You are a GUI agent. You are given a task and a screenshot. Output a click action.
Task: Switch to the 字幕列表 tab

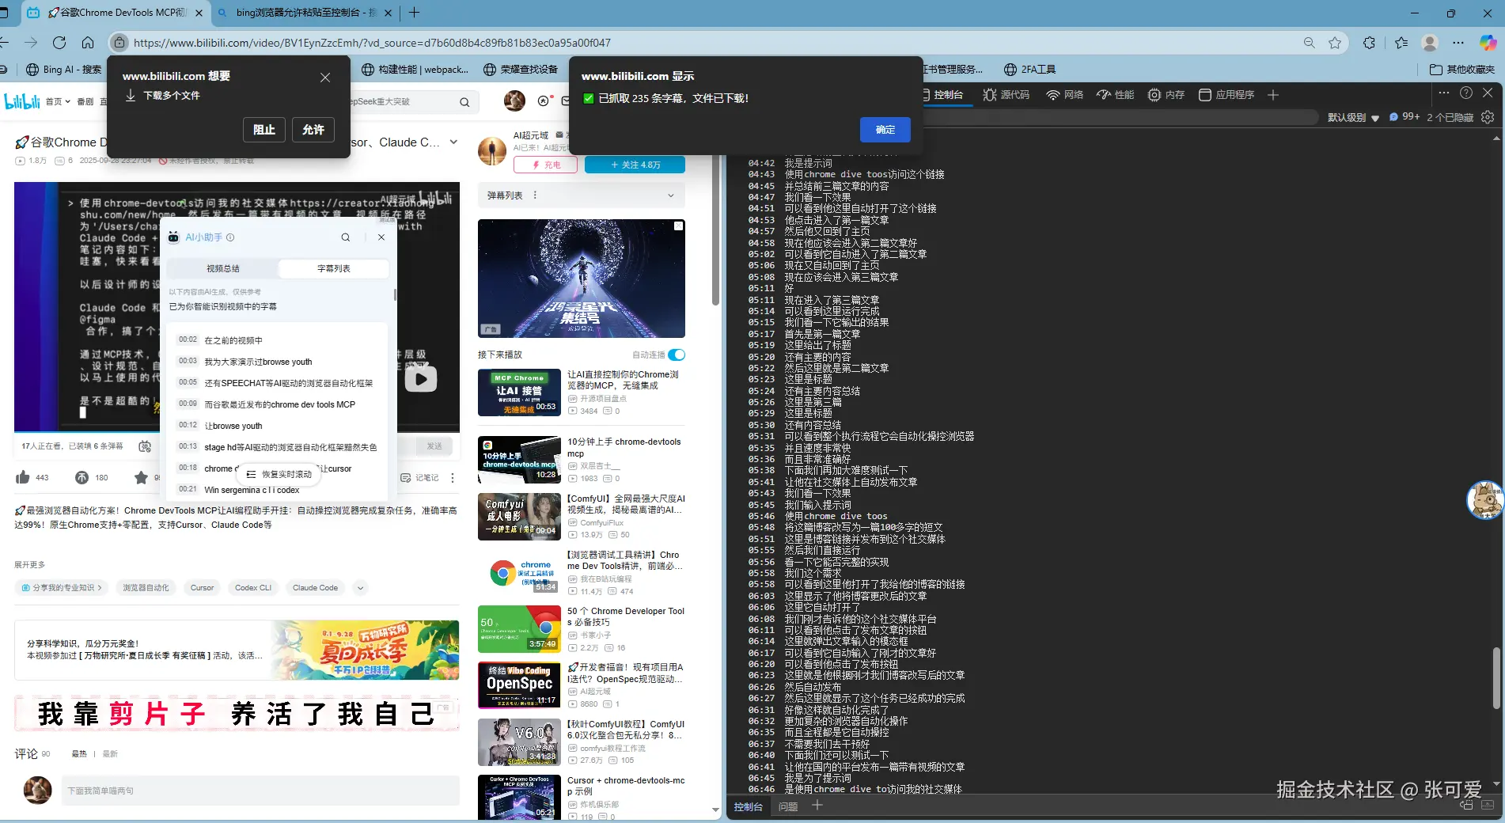pos(334,269)
